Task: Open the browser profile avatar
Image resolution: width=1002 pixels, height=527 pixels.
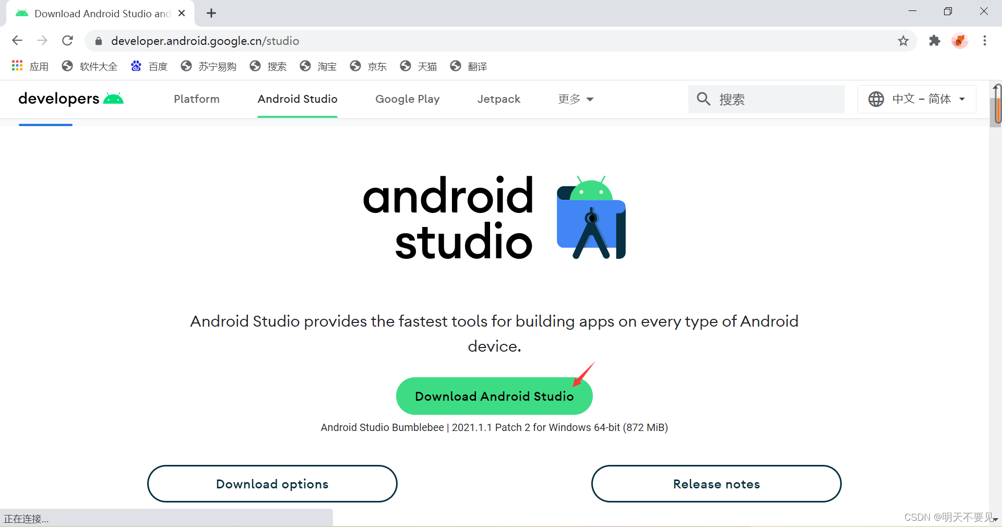Action: pyautogui.click(x=960, y=41)
